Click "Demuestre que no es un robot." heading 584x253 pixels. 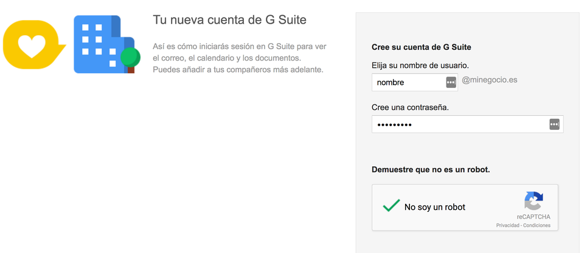(431, 170)
